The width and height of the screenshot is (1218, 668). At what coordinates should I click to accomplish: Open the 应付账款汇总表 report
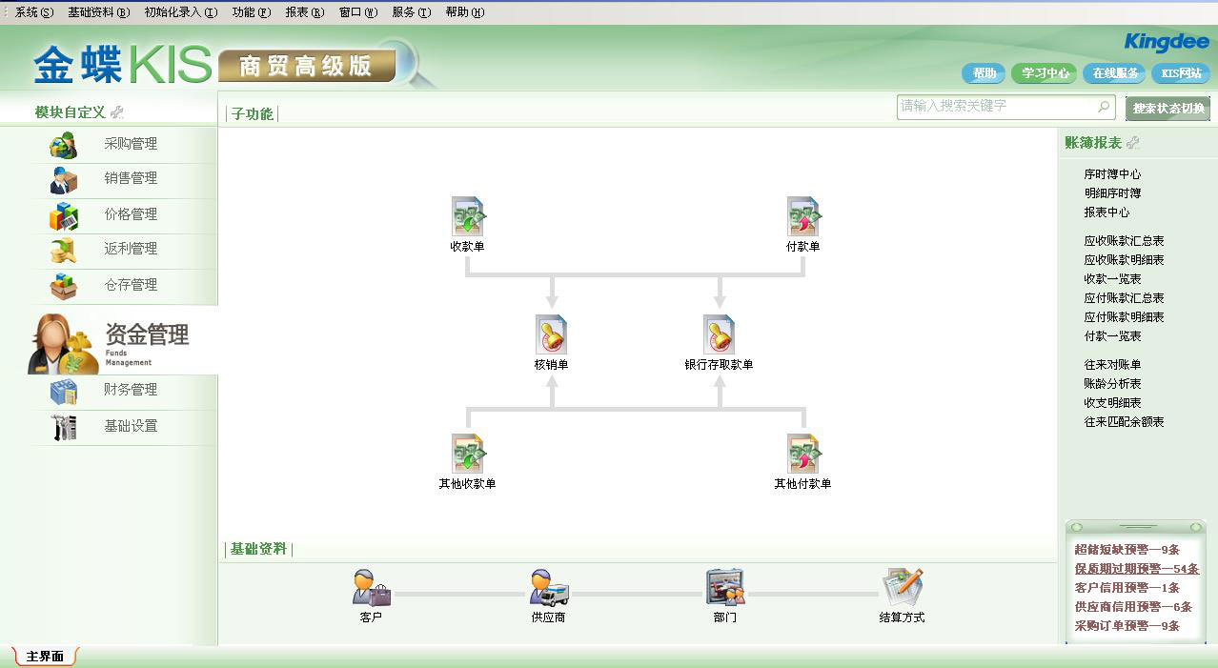pos(1124,298)
